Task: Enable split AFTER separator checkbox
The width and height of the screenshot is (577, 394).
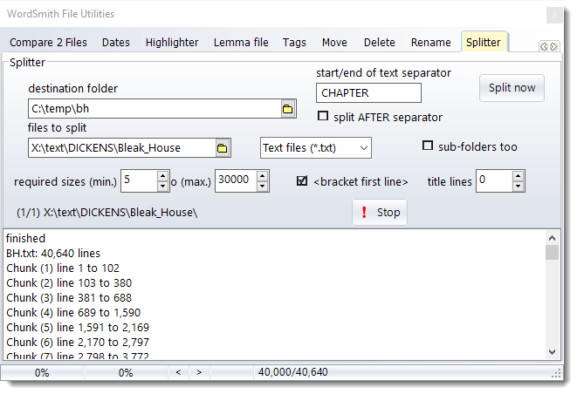Action: tap(323, 116)
